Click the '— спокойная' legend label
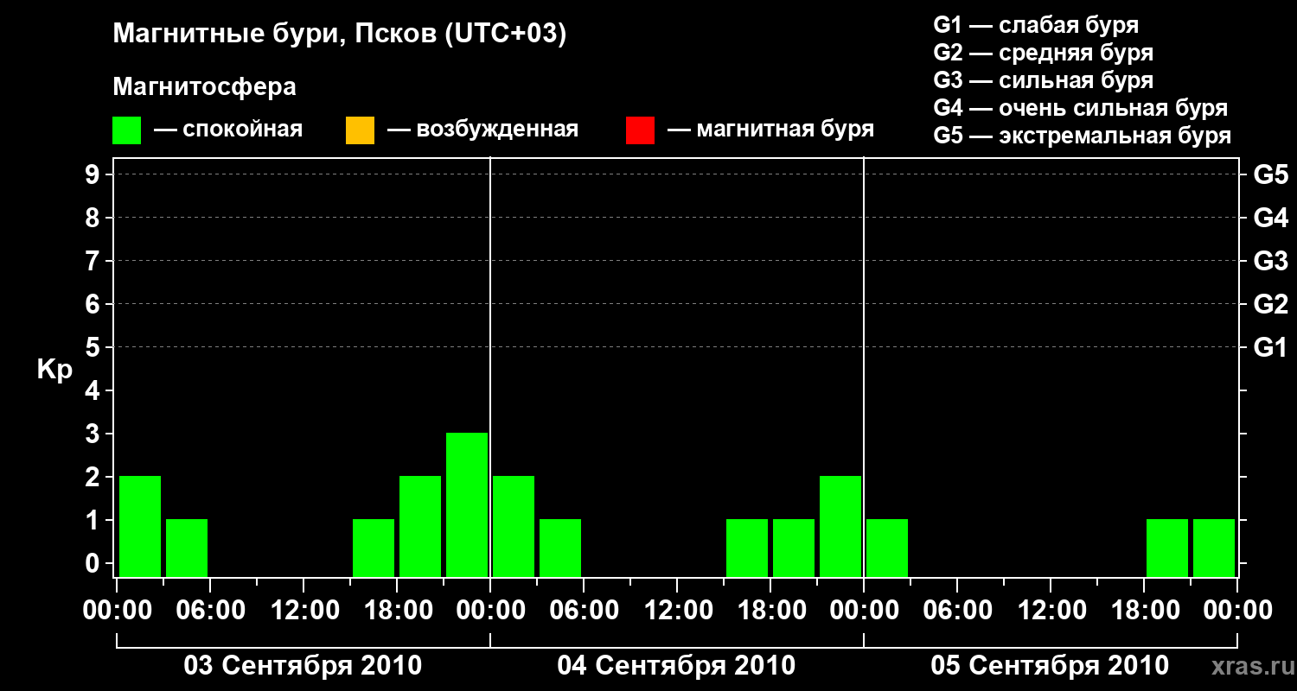Image resolution: width=1297 pixels, height=691 pixels. click(228, 130)
